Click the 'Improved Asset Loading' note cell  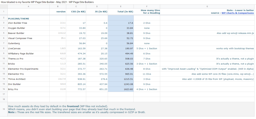208,69
